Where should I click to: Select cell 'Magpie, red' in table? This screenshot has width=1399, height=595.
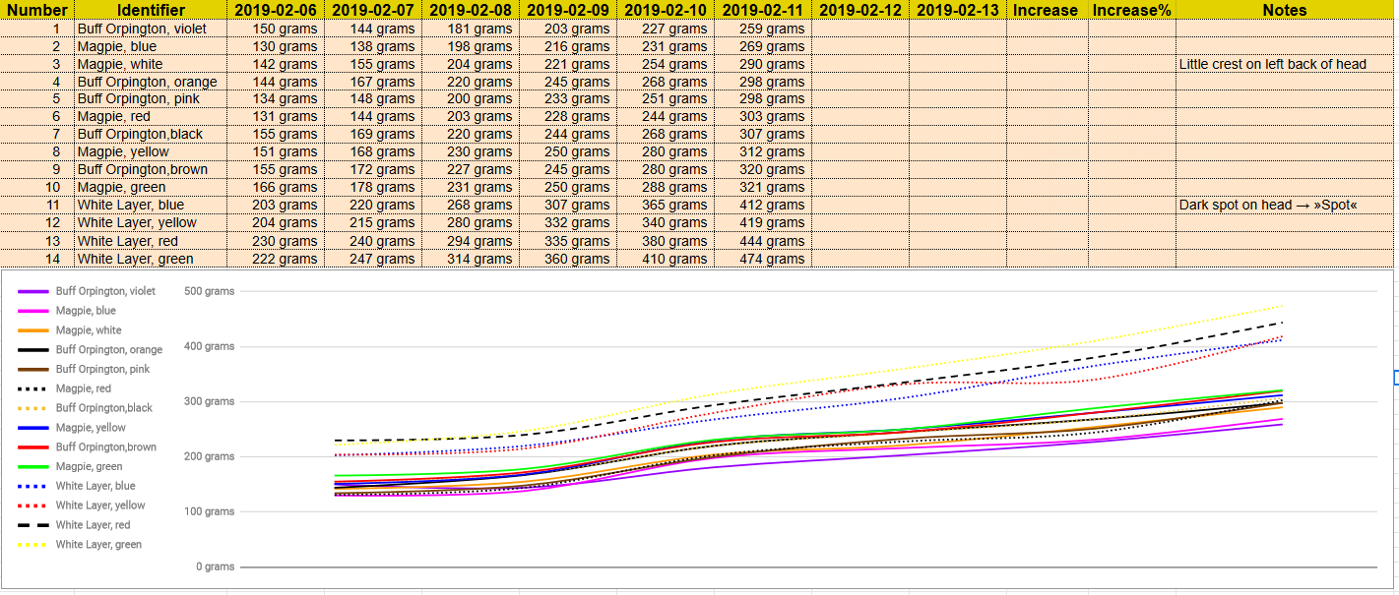click(x=151, y=116)
